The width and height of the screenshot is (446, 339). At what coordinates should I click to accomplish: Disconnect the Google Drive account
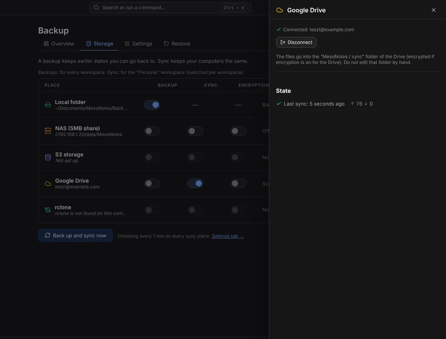pyautogui.click(x=296, y=42)
